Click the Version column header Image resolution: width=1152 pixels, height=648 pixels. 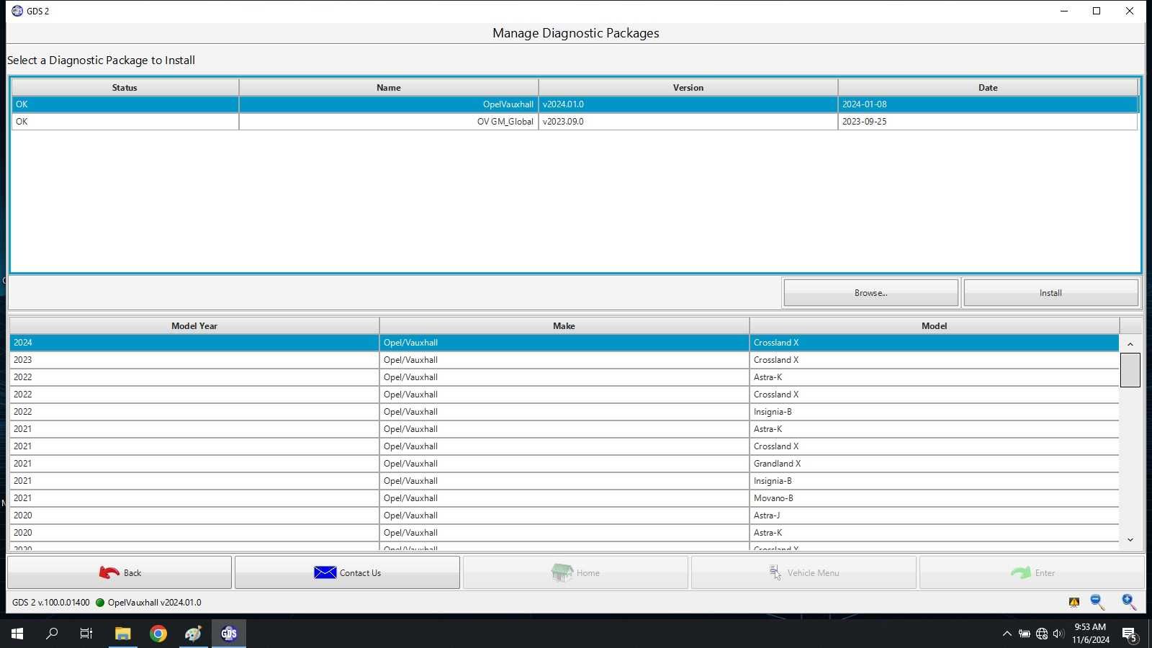(688, 88)
